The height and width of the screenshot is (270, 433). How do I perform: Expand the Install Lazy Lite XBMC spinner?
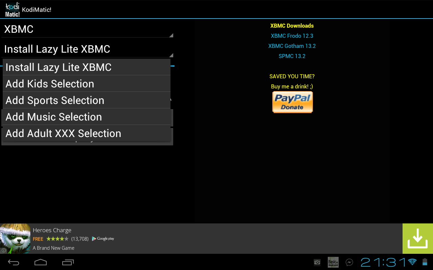tap(88, 49)
